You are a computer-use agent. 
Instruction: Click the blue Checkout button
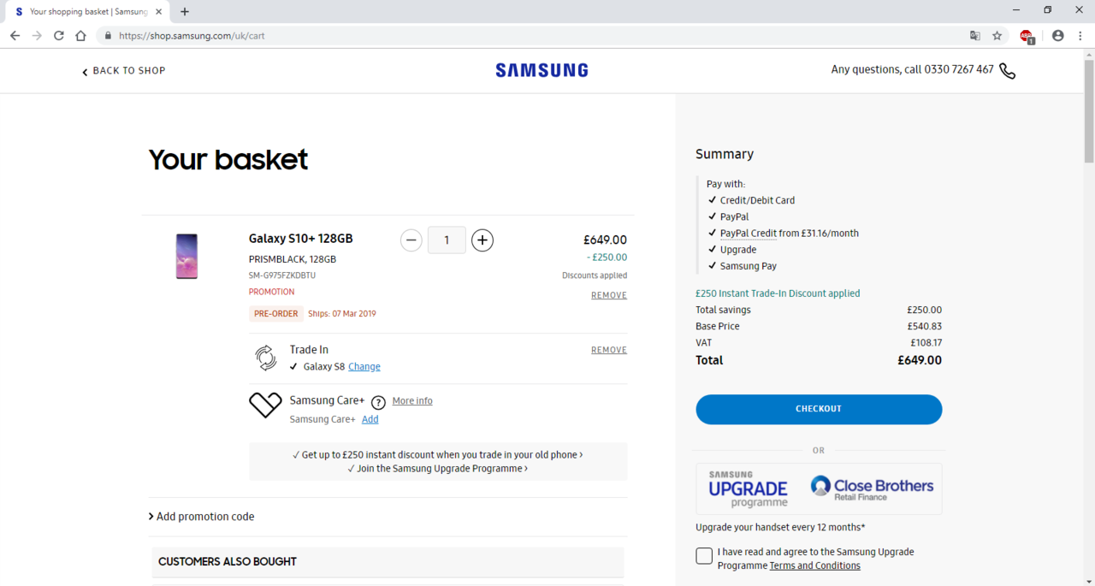pos(819,409)
